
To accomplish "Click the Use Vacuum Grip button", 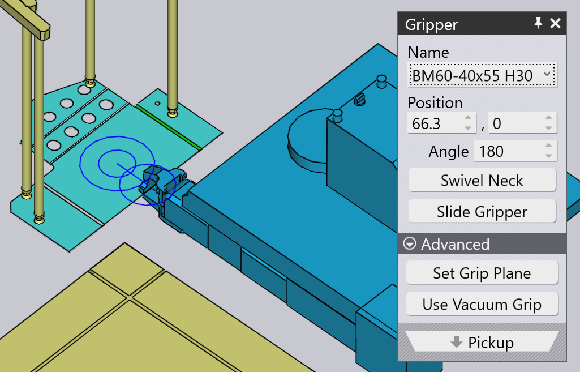I will pyautogui.click(x=482, y=304).
